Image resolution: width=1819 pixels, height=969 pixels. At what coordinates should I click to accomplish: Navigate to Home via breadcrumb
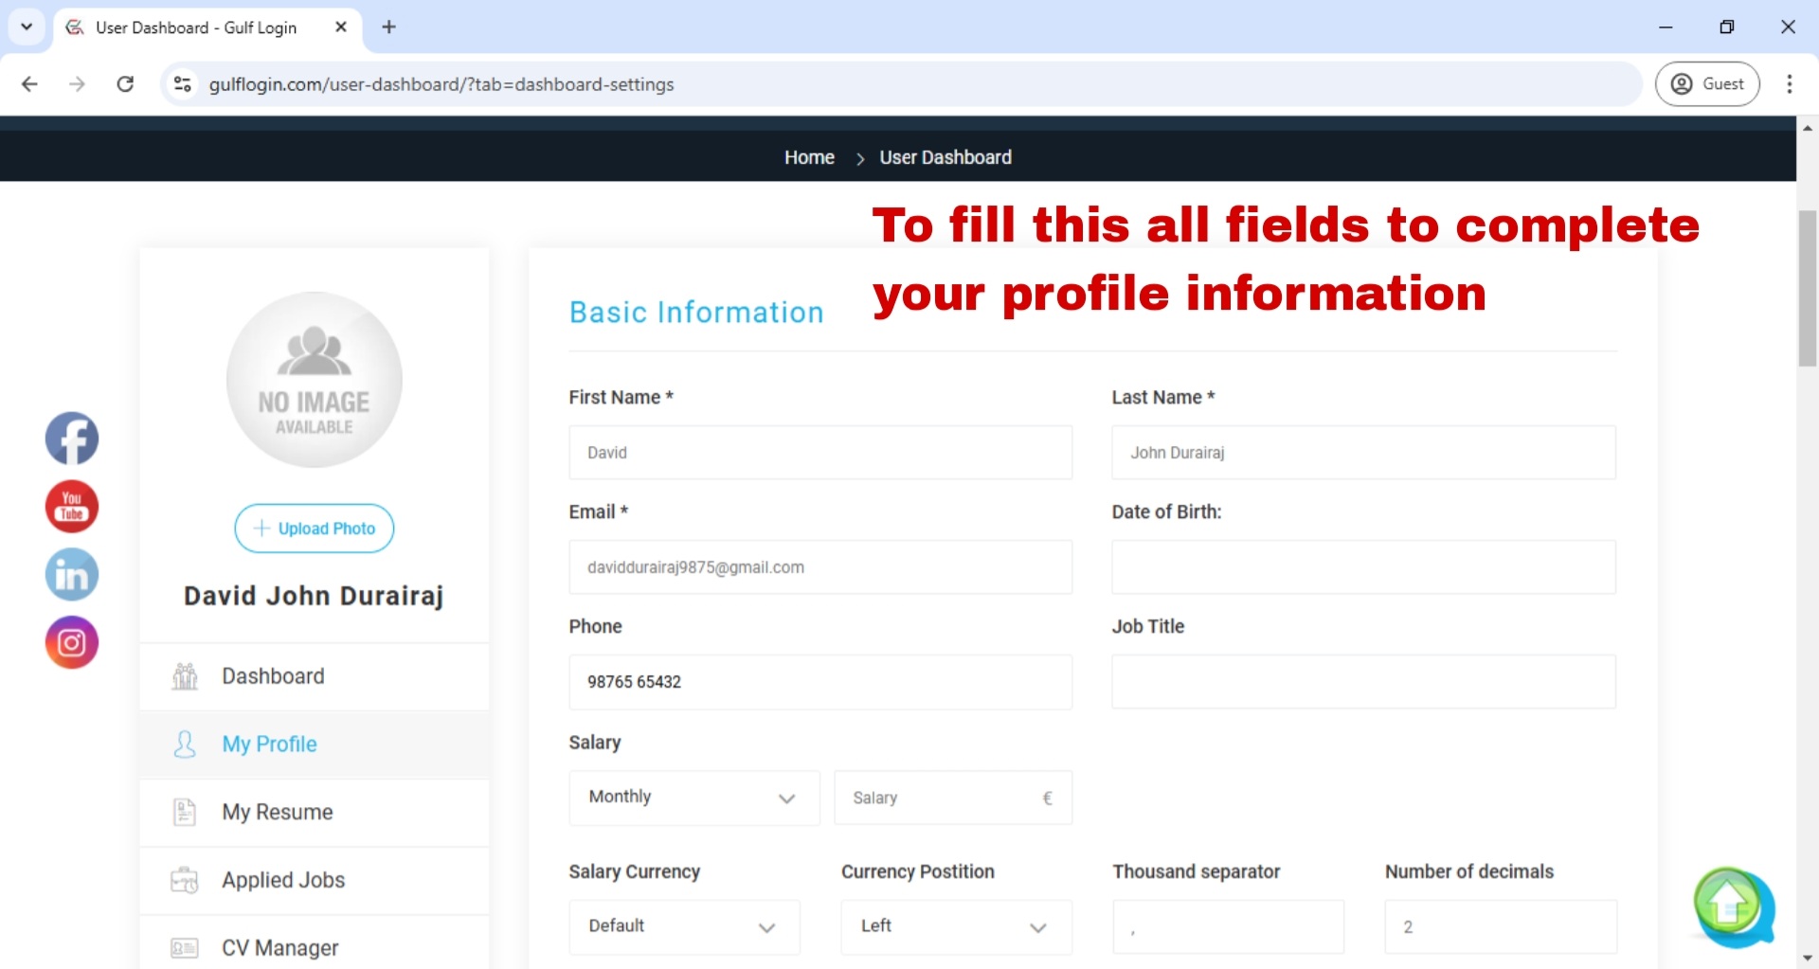(x=808, y=157)
